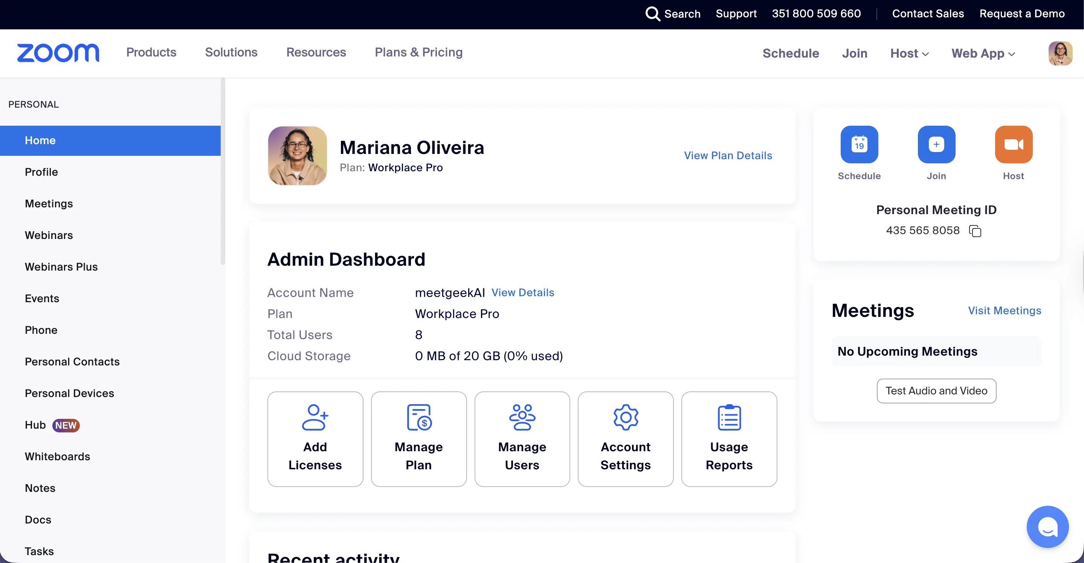Select Meetings in the sidebar
The width and height of the screenshot is (1084, 563).
point(49,204)
